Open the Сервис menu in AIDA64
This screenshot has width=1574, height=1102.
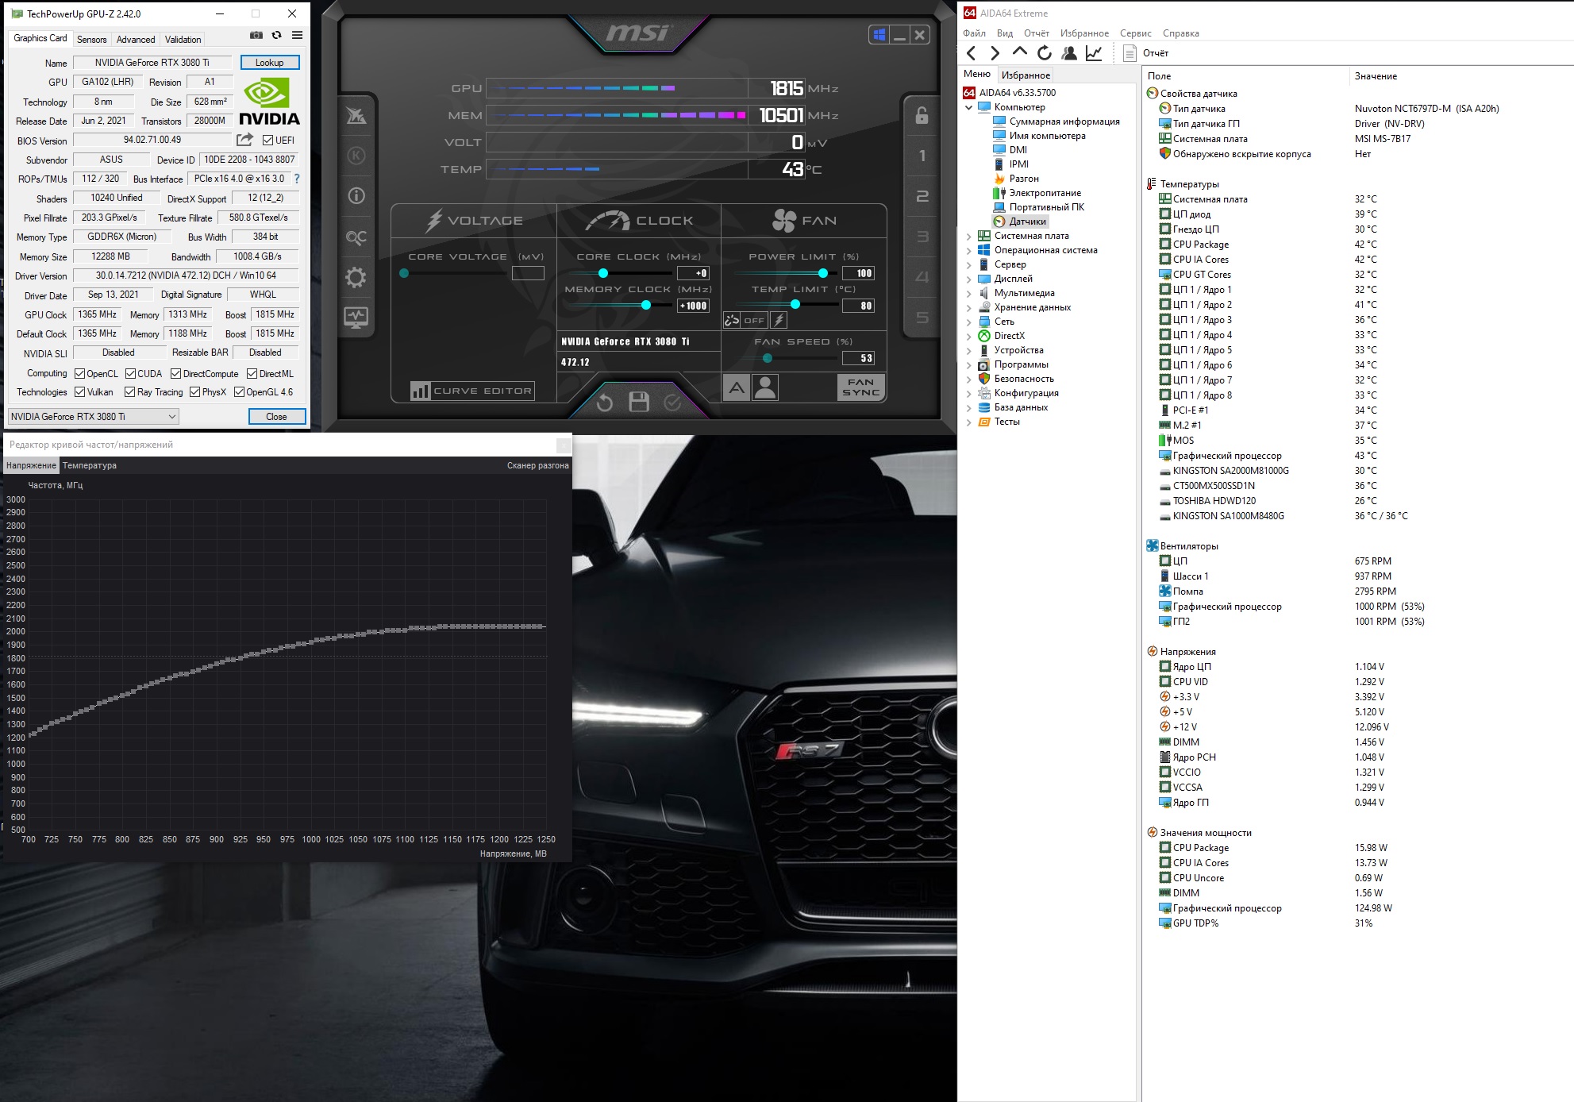click(x=1135, y=33)
